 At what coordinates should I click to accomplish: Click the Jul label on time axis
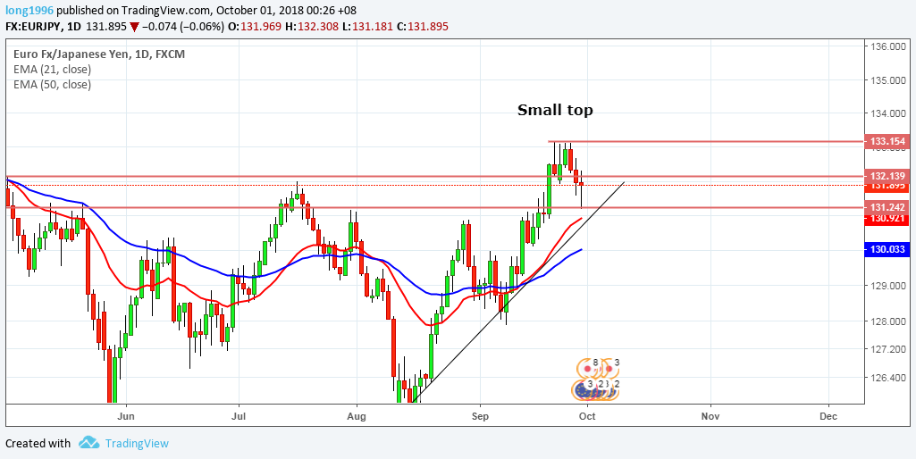239,416
